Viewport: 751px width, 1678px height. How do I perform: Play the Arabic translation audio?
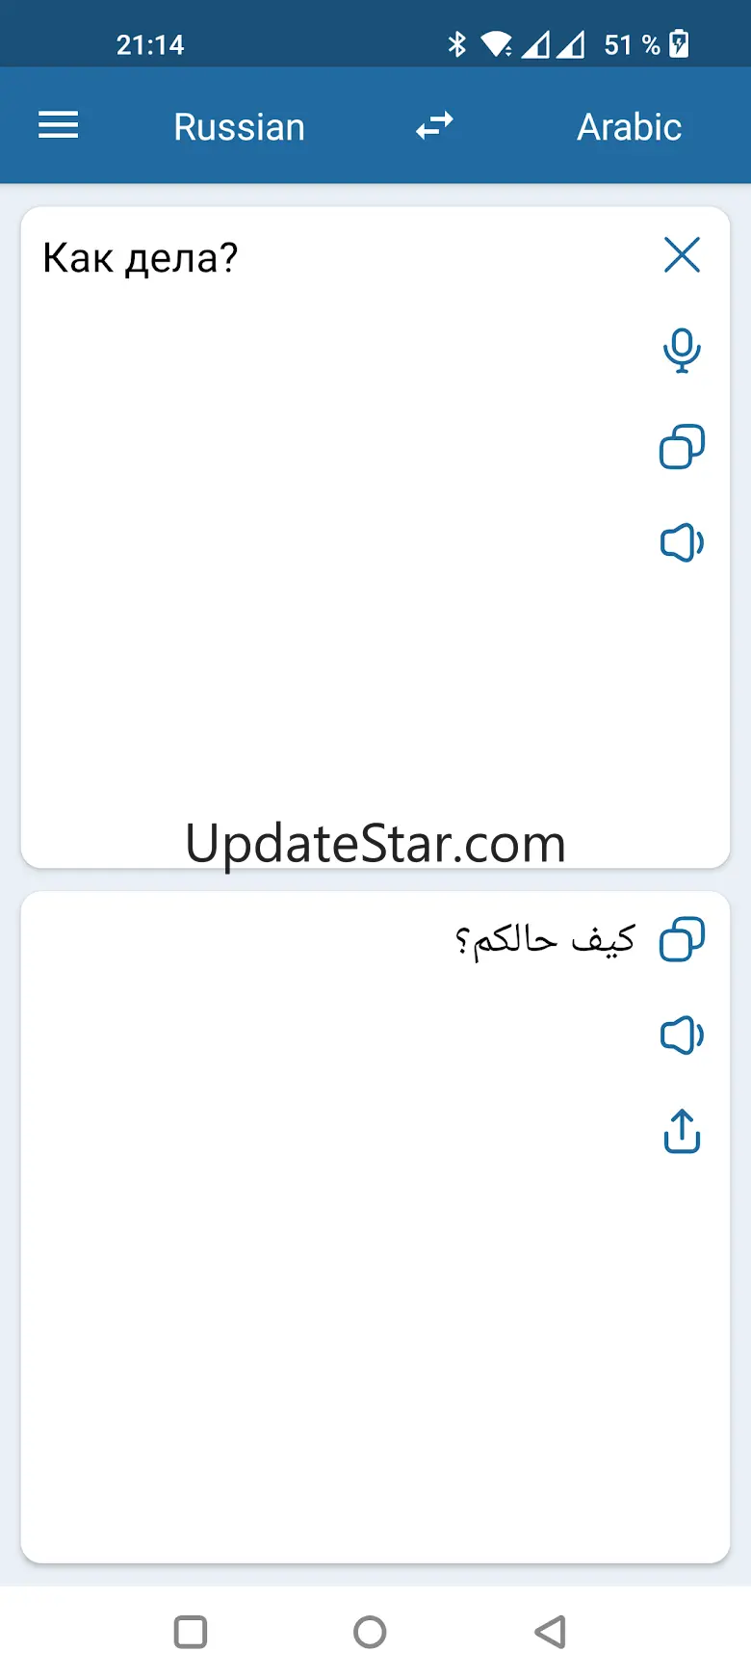click(x=682, y=1036)
